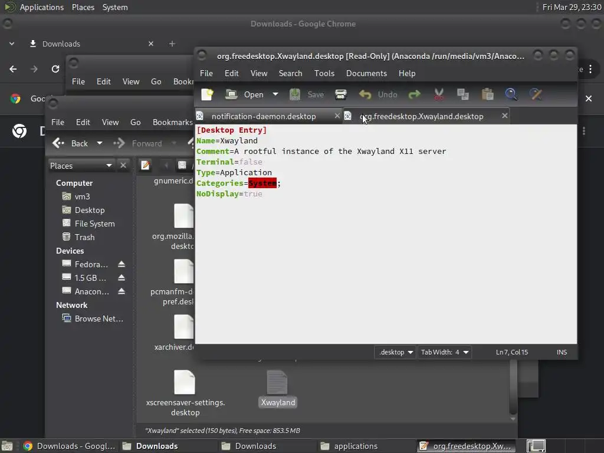Screen dimensions: 604x453
Task: Redo with the green arrow icon
Action: click(415, 94)
